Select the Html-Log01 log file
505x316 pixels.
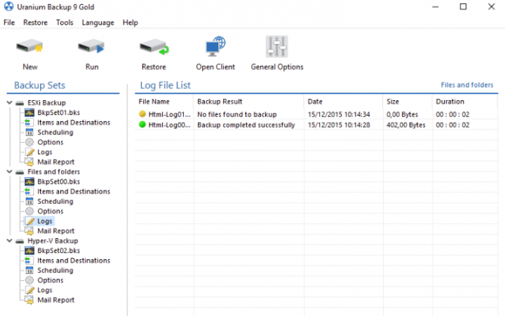click(x=170, y=114)
